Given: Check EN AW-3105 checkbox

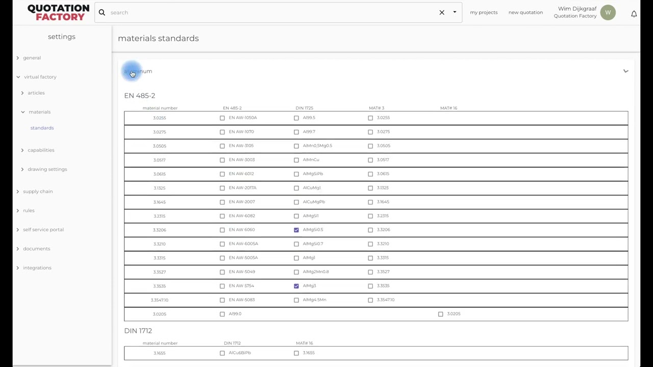Looking at the screenshot, I should point(222,146).
